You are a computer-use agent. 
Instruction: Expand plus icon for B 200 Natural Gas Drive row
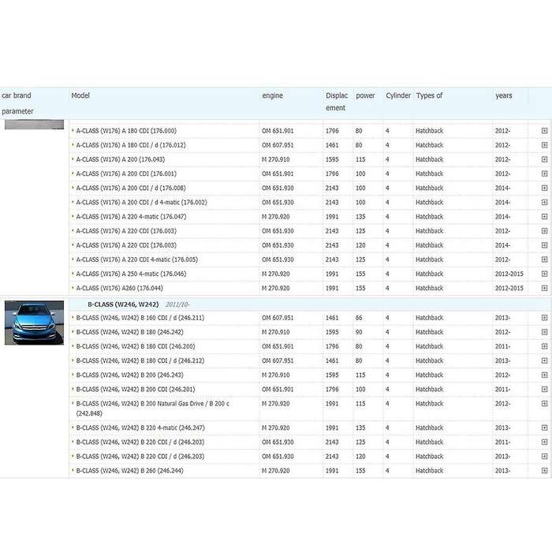(544, 404)
